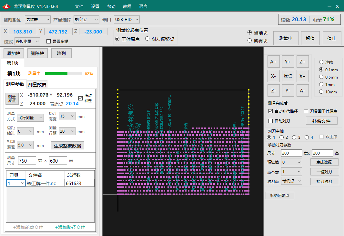Expand the 测量行距 dropdown
The height and width of the screenshot is (236, 344).
tap(67, 131)
